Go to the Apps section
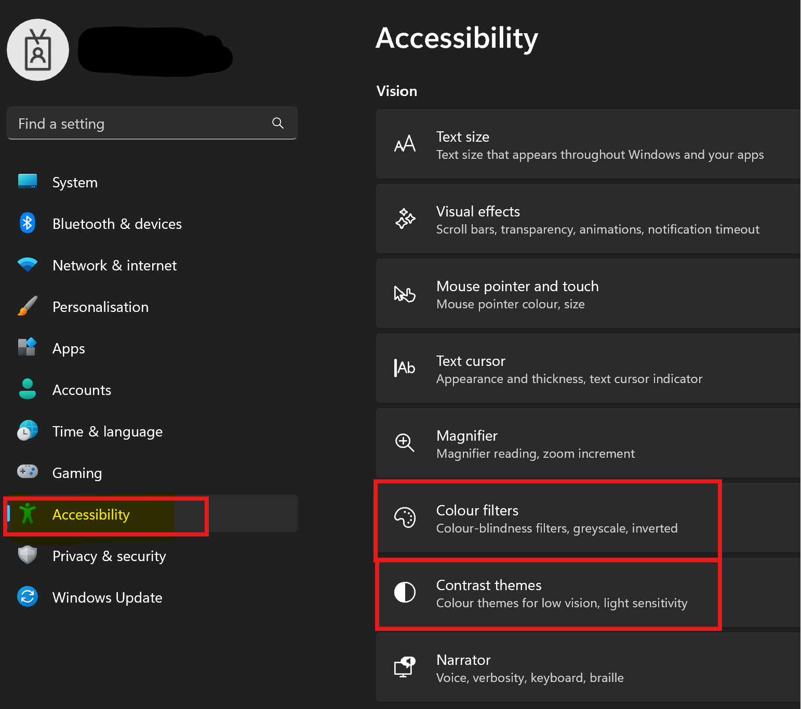This screenshot has height=709, width=801. point(69,349)
